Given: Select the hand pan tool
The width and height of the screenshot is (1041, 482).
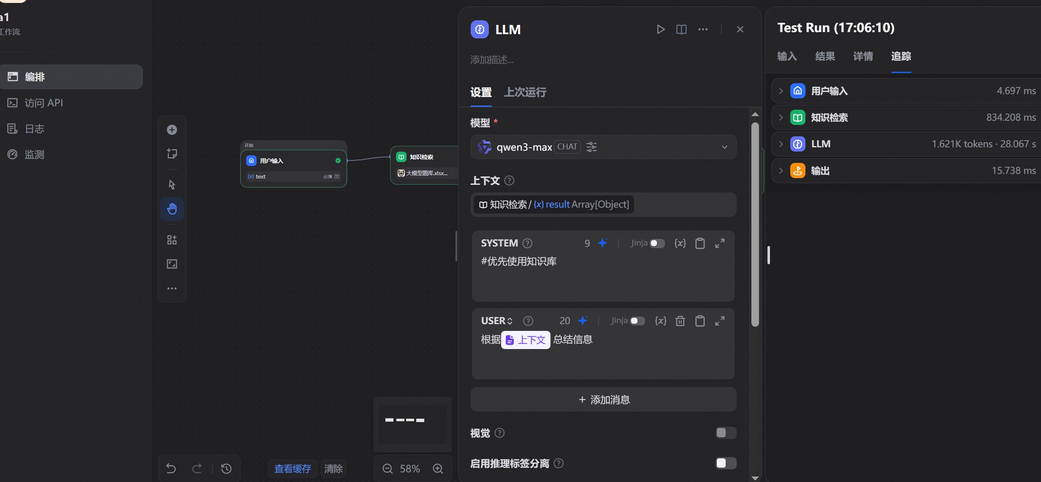Looking at the screenshot, I should [172, 209].
